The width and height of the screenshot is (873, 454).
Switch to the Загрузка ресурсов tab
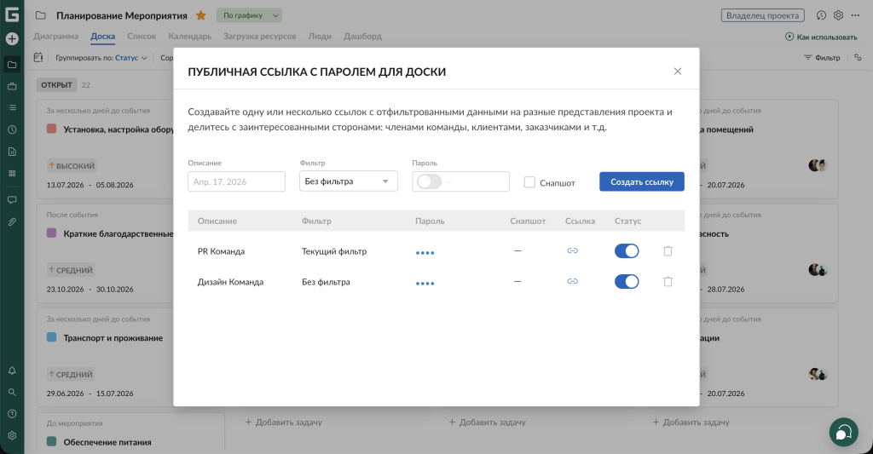260,36
